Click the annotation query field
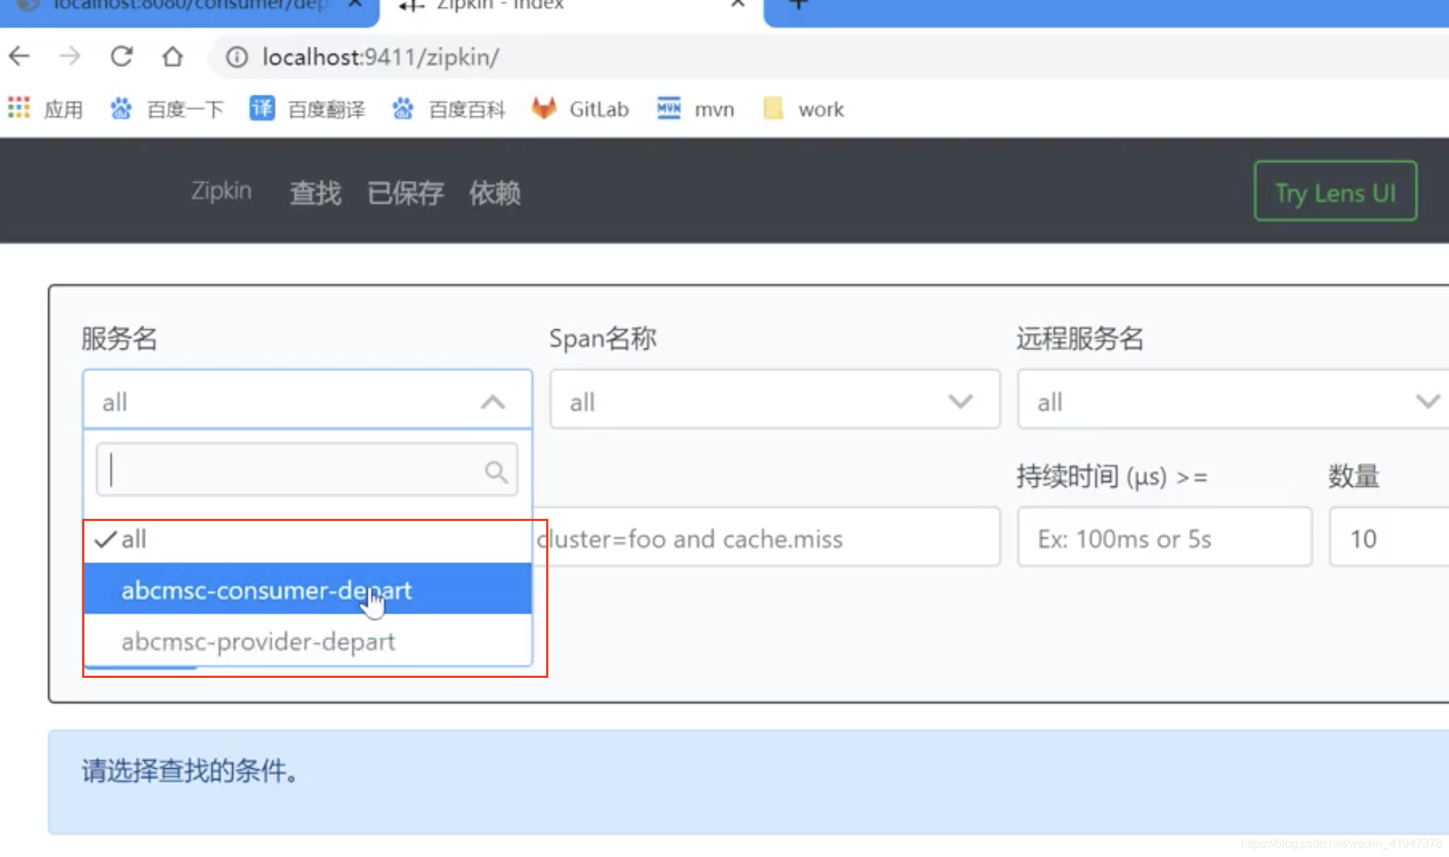 point(766,538)
